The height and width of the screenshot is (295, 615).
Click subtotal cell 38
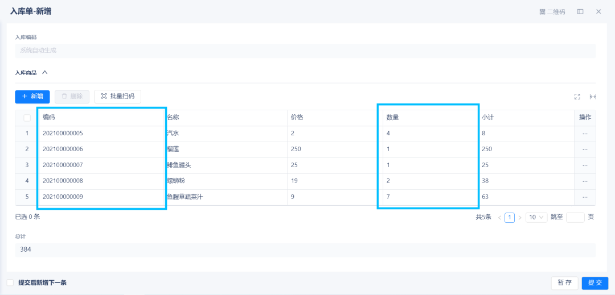click(x=526, y=181)
